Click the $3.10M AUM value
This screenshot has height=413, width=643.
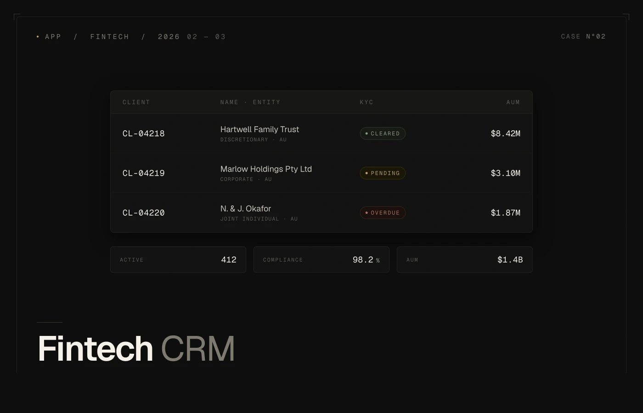click(505, 173)
